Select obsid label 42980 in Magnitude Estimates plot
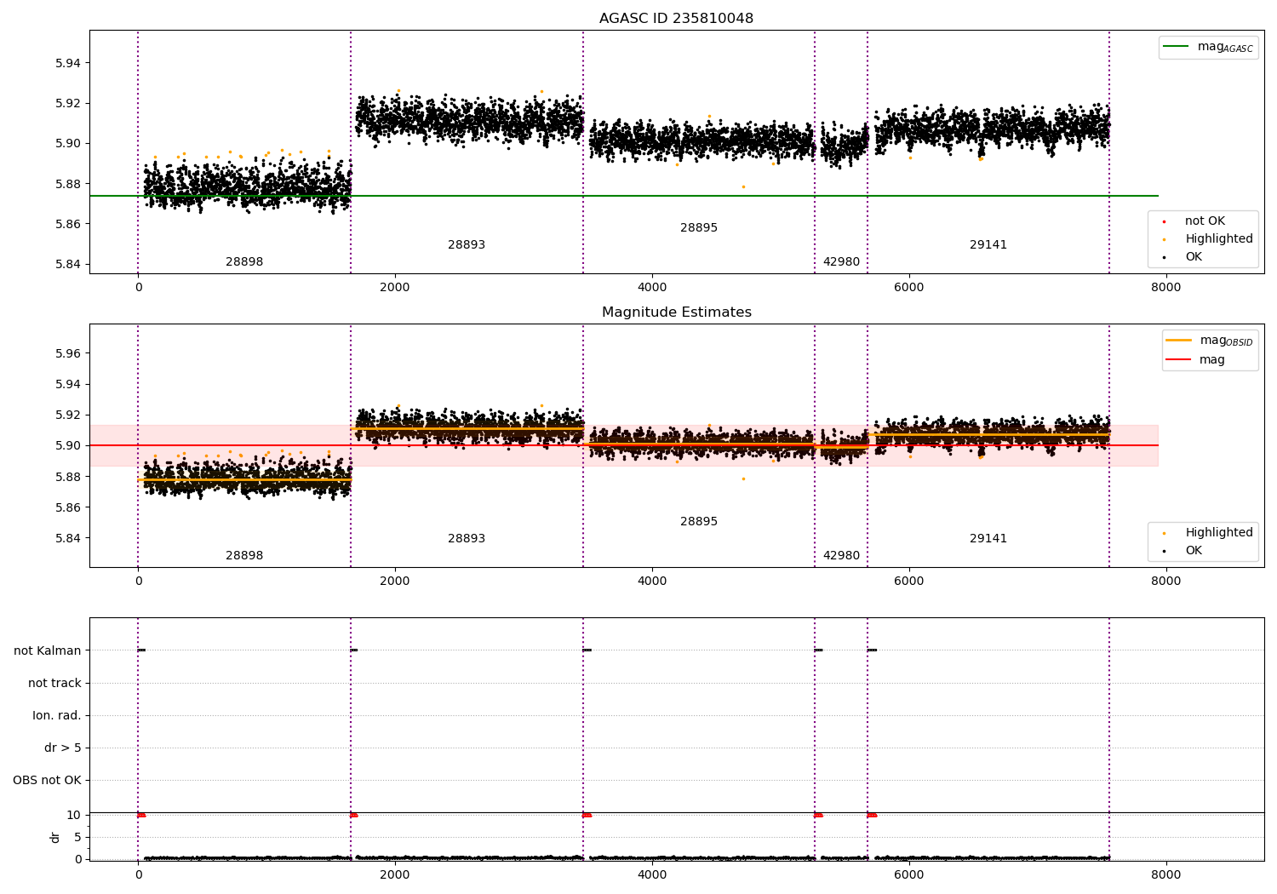 pyautogui.click(x=841, y=556)
